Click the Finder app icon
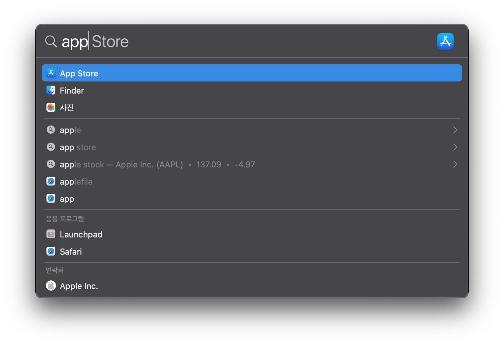Viewport: 504px width, 345px height. [x=51, y=90]
